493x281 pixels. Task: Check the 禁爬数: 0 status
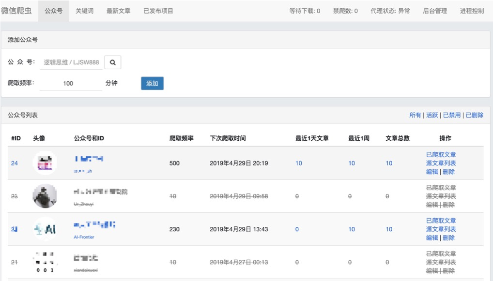(x=345, y=11)
